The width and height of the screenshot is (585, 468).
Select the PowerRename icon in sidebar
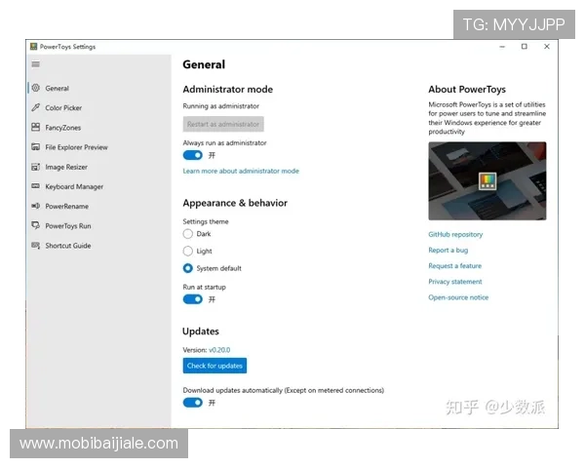[x=36, y=206]
